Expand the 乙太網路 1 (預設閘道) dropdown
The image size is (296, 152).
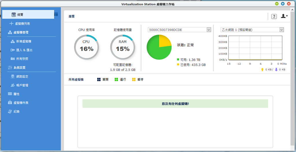[282, 30]
